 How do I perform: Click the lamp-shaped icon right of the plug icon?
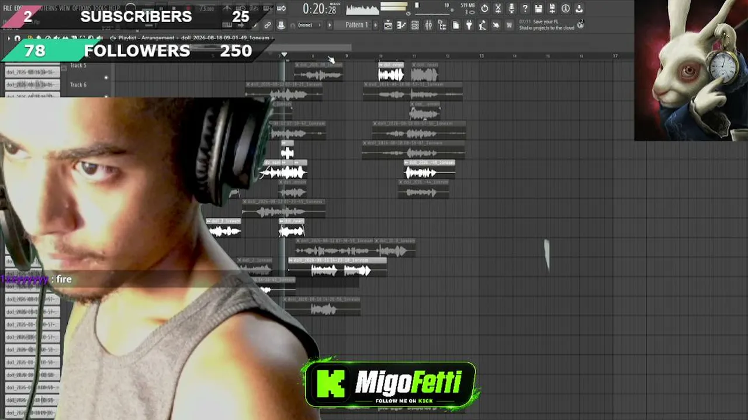[x=482, y=25]
